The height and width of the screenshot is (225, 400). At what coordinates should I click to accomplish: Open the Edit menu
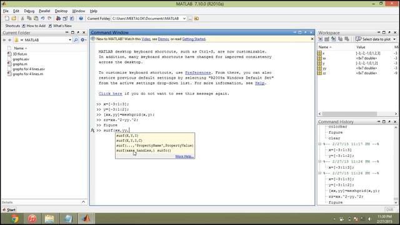click(x=16, y=11)
